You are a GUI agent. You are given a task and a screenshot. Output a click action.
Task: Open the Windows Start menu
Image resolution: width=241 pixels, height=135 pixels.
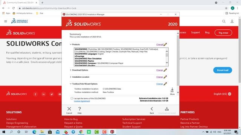(x=4, y=132)
